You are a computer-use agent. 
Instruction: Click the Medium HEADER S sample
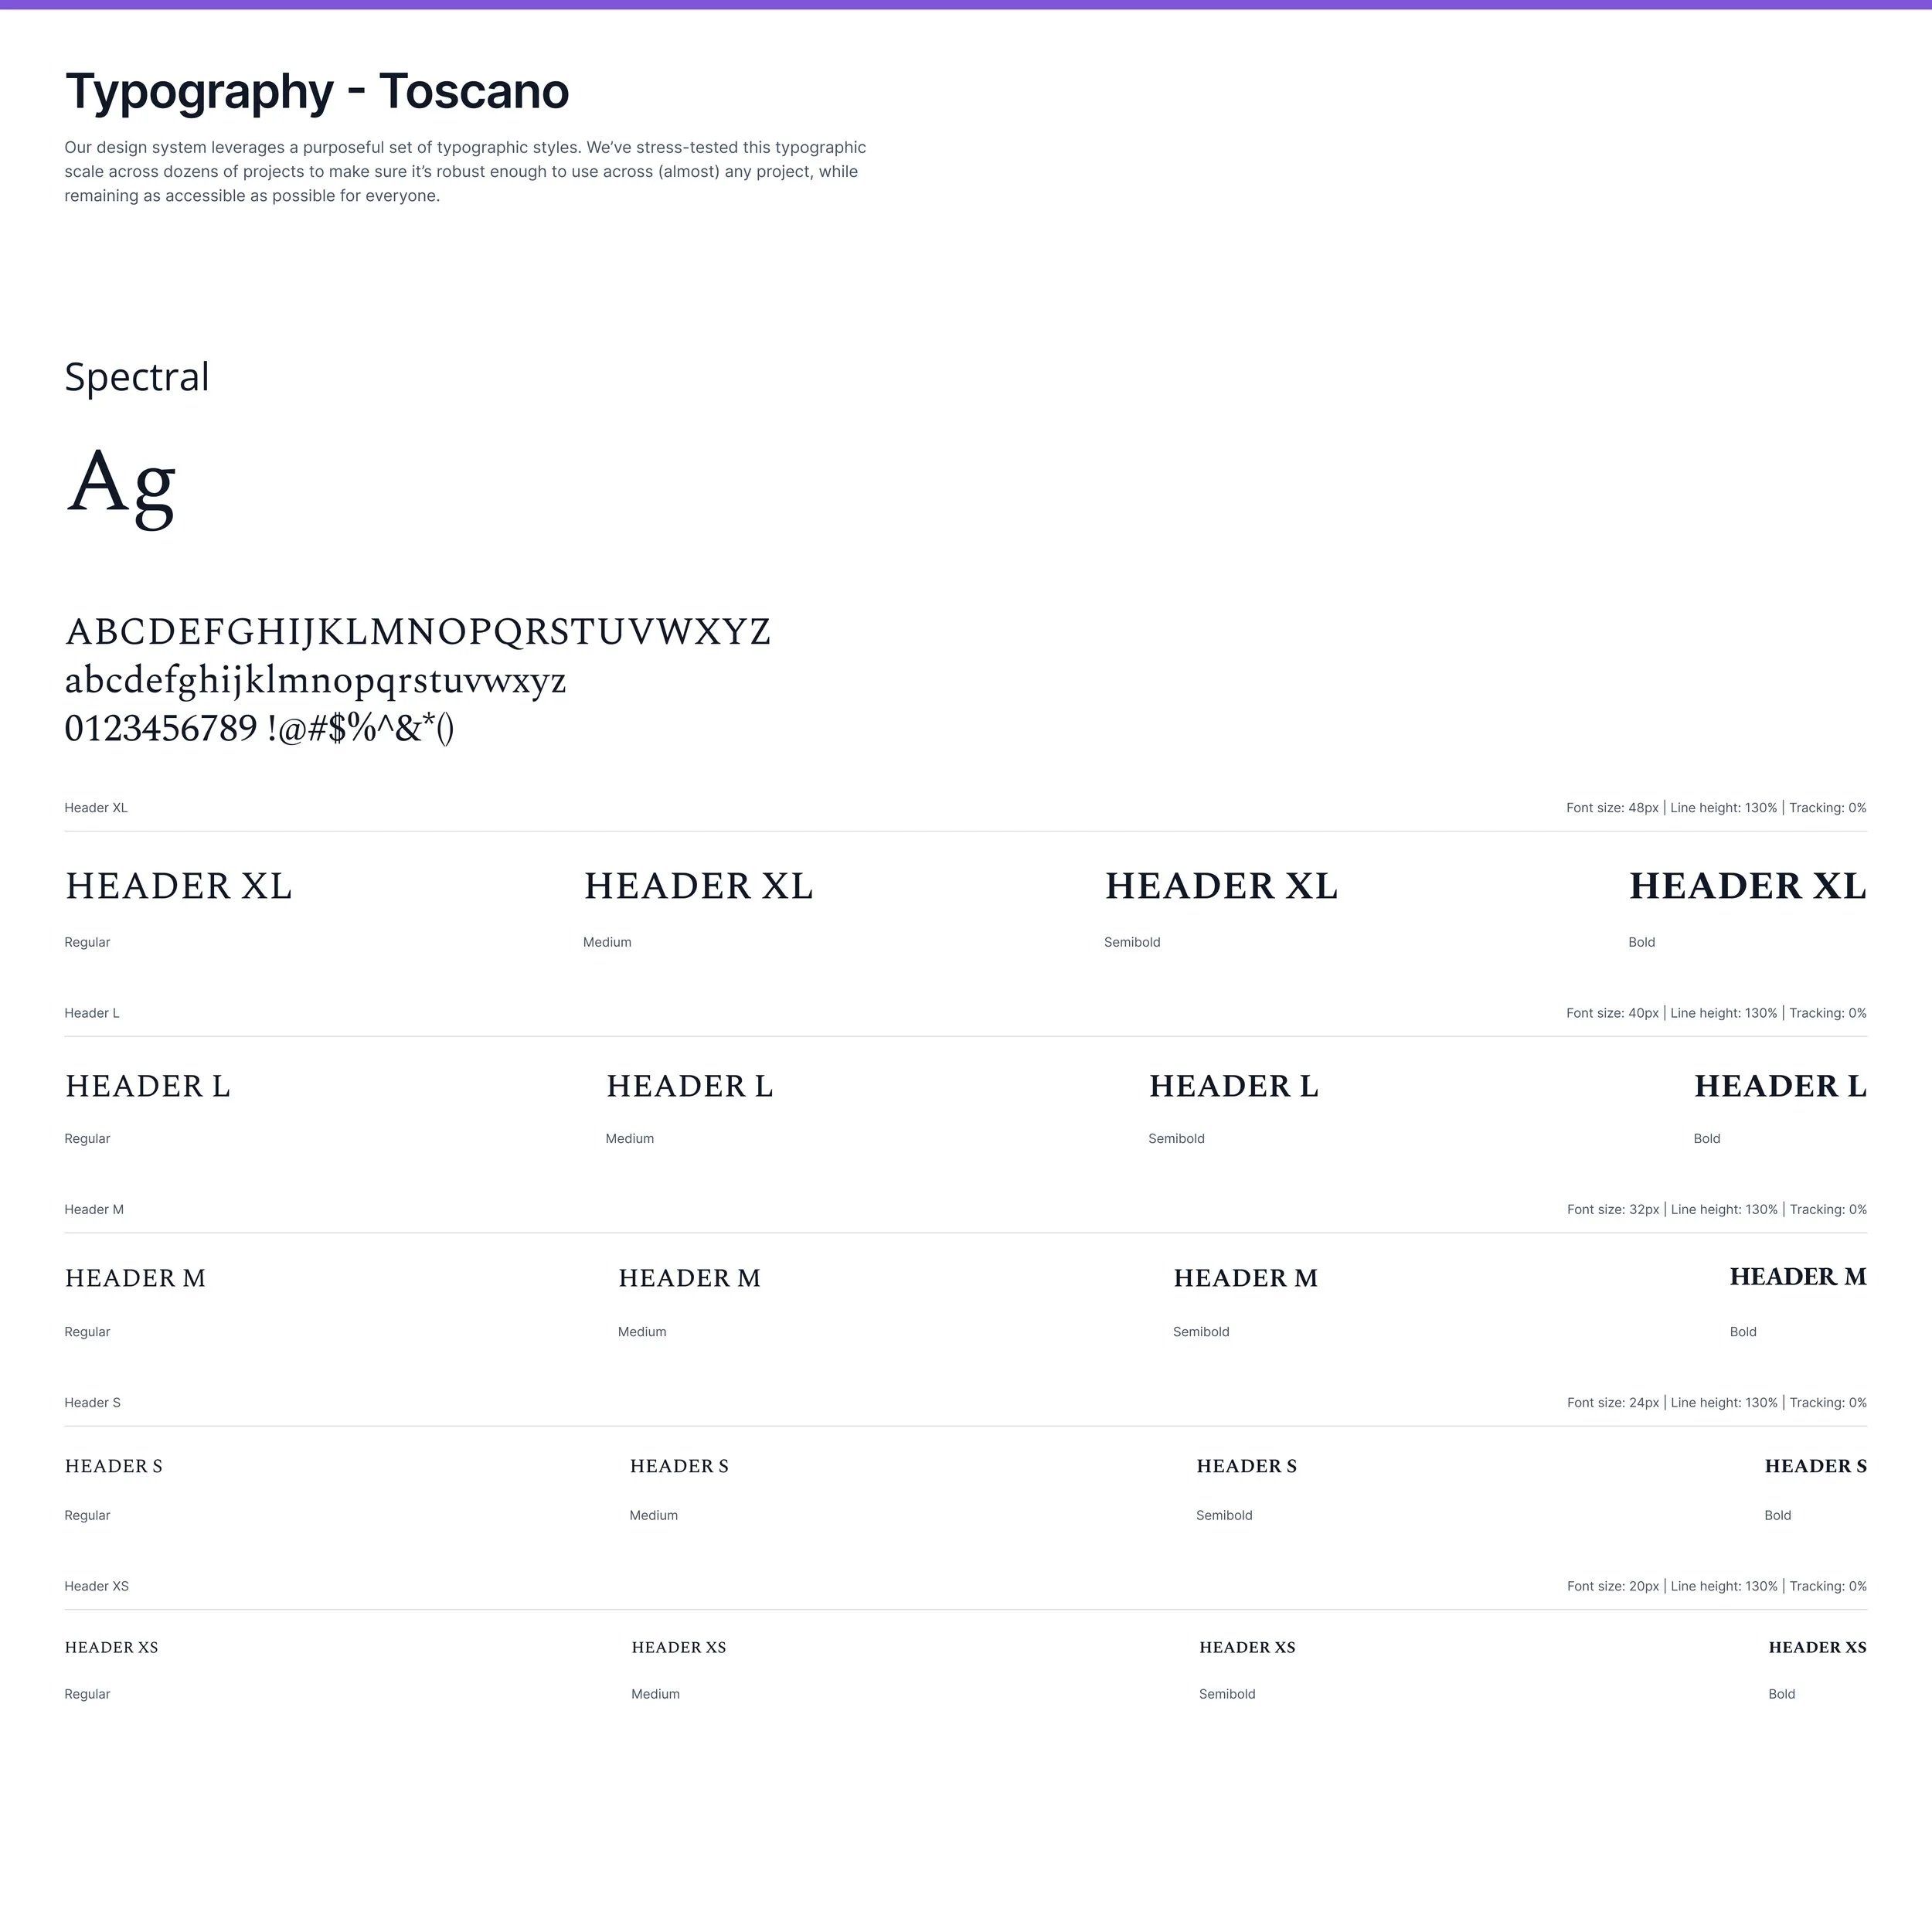(x=679, y=1466)
